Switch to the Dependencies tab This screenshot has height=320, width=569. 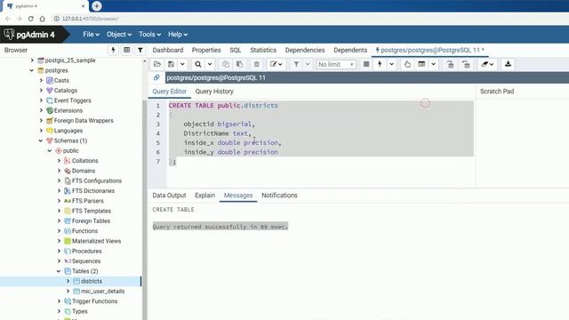pos(305,50)
